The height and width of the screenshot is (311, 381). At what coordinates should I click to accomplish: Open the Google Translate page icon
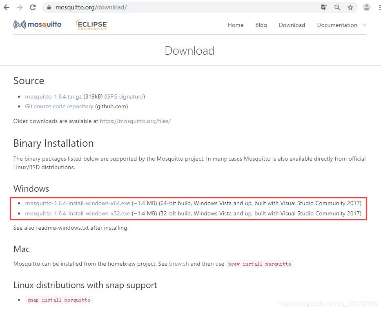[324, 7]
